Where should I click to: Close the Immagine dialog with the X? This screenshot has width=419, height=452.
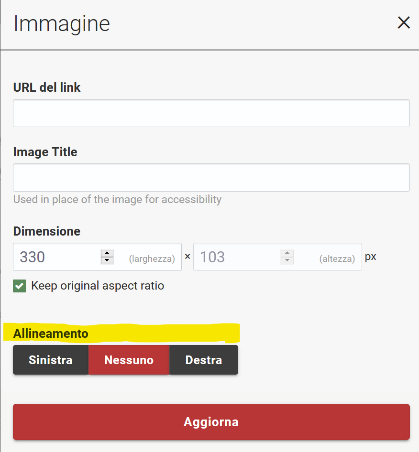pyautogui.click(x=404, y=22)
